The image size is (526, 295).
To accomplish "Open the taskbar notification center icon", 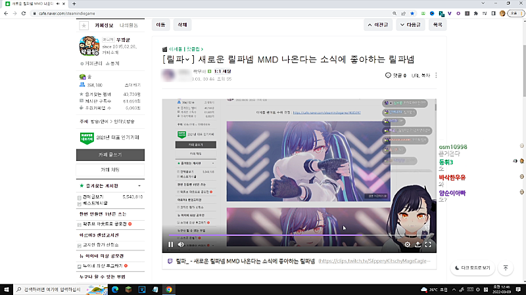I will click(518, 289).
